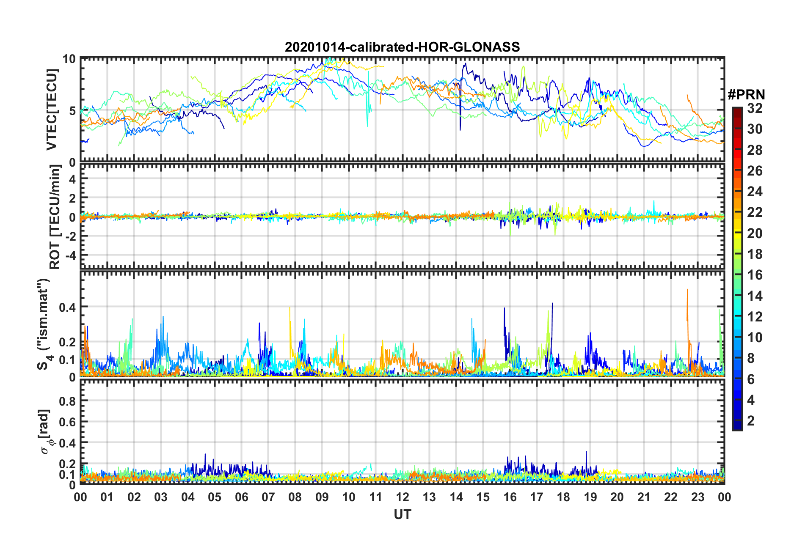Select UT axis tick label "21"
Viewport: 805px width, 538px height.
644,497
